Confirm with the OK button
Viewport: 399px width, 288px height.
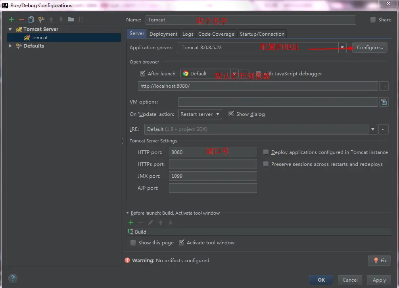point(321,280)
